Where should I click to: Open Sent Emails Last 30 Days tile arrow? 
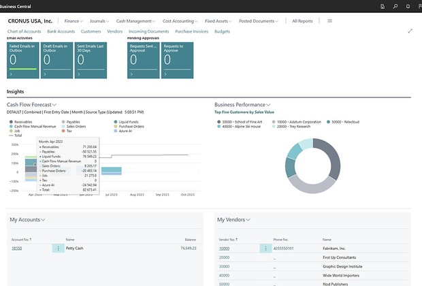click(x=79, y=74)
